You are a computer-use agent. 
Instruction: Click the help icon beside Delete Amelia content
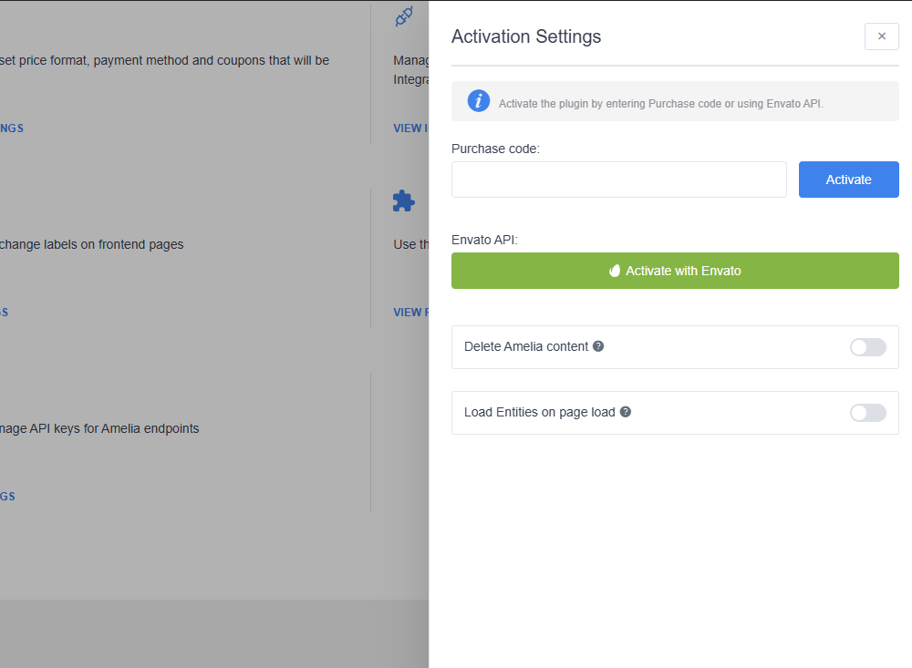click(x=598, y=346)
